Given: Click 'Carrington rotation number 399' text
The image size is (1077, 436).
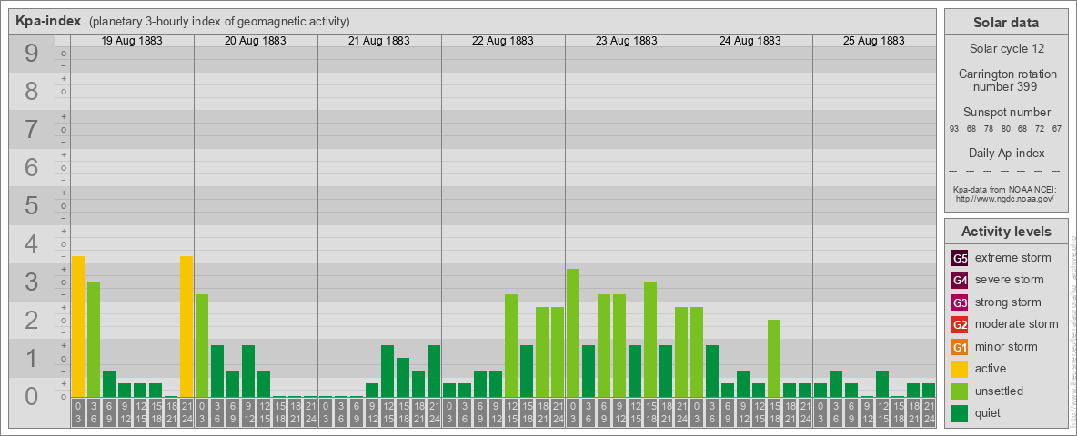Looking at the screenshot, I should [x=1006, y=80].
